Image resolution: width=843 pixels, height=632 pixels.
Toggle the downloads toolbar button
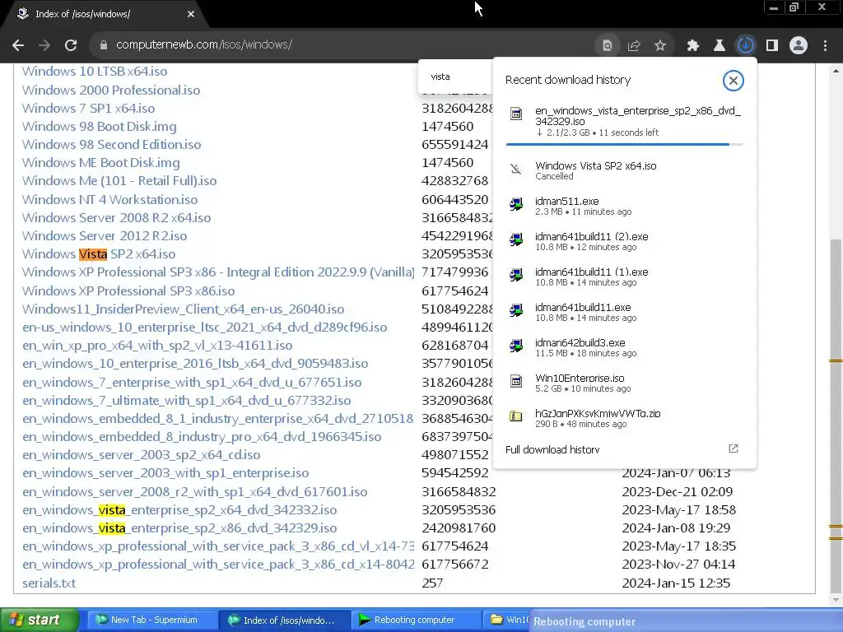pyautogui.click(x=746, y=46)
